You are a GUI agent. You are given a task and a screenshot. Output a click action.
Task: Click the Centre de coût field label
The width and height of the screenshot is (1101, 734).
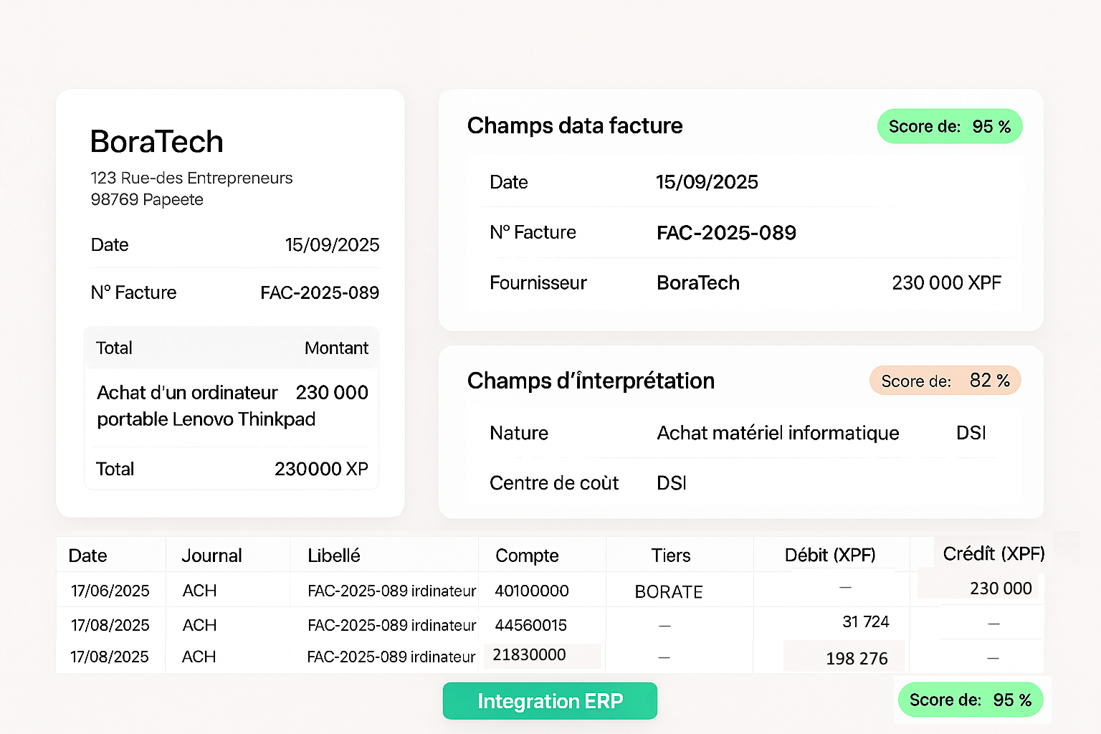pyautogui.click(x=554, y=483)
